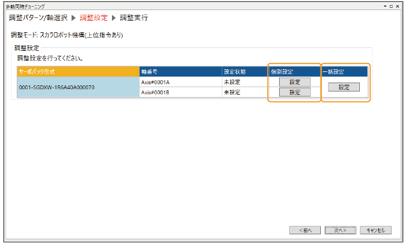405x246 pixels.
Task: Click 設定 button for Axis#0001A
Action: click(x=295, y=82)
